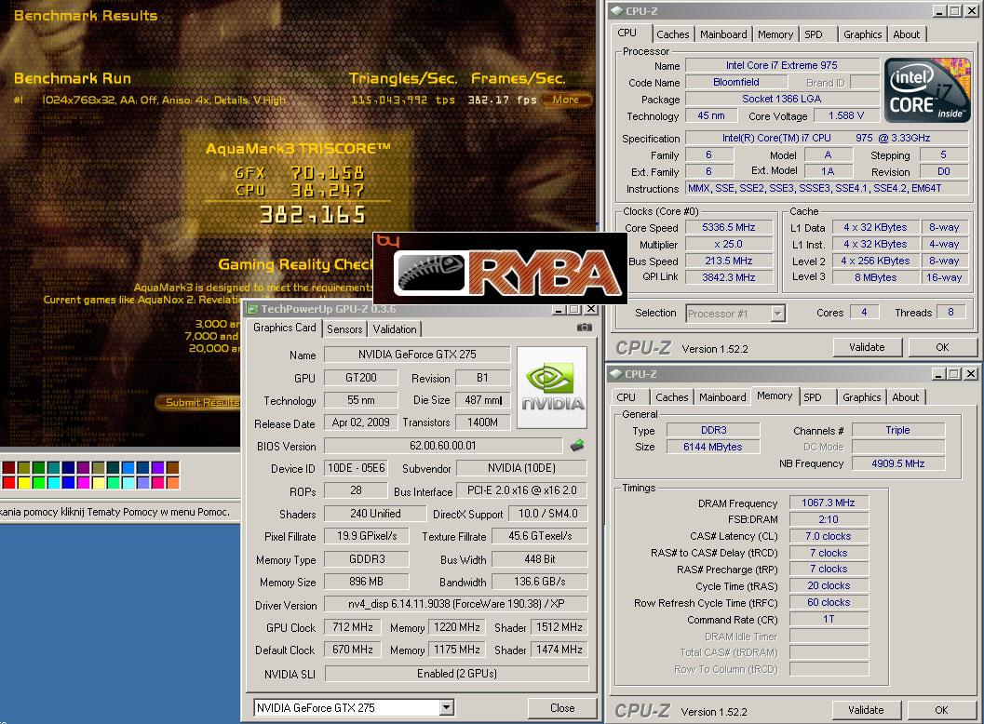Open About tab in the CPU-Z timings window
This screenshot has width=984, height=724.
tap(905, 397)
